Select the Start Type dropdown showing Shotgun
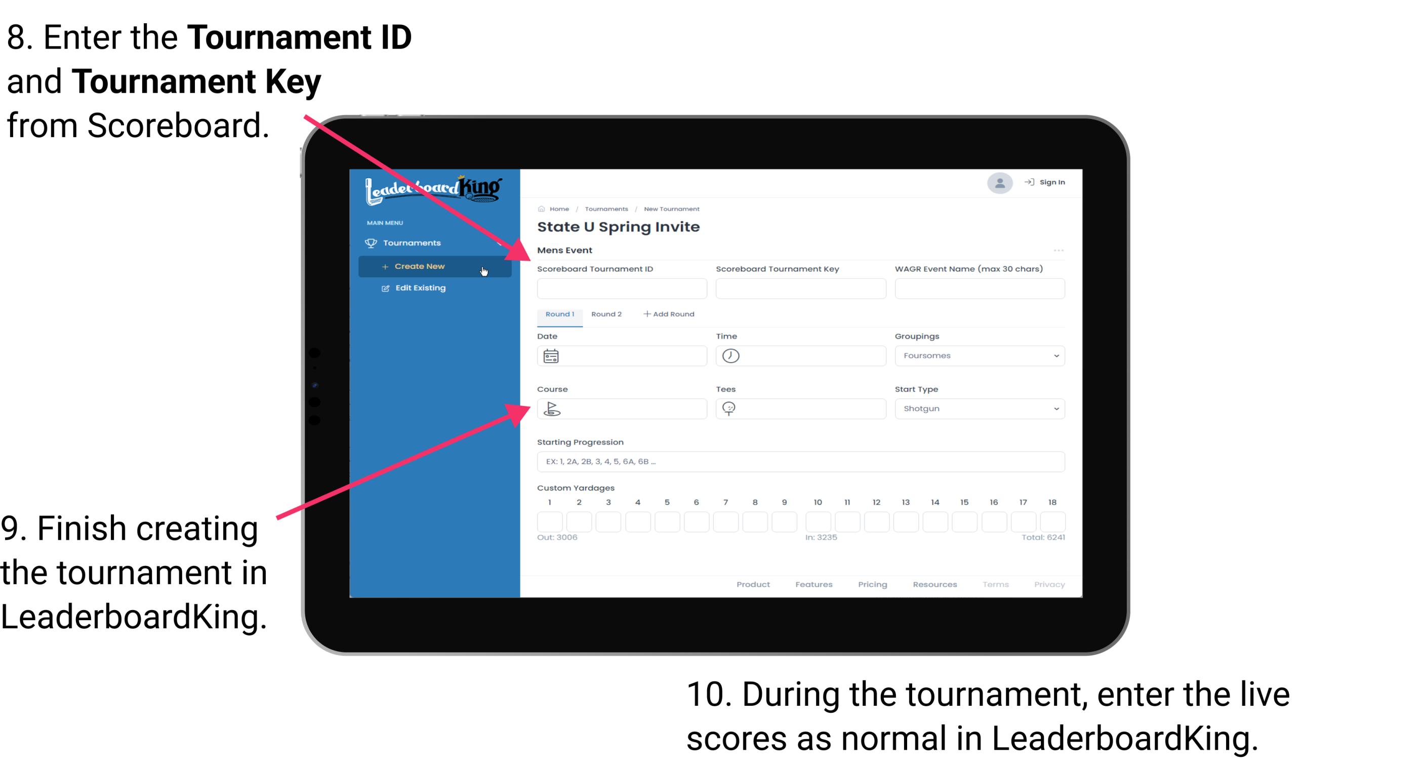Viewport: 1426px width, 767px height. (979, 408)
